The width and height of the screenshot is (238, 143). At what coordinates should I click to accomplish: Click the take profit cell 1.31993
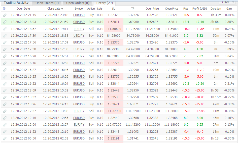coord(133,132)
